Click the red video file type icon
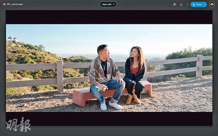 click(4, 4)
